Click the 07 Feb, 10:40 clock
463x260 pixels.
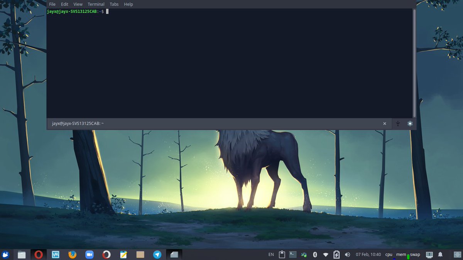pyautogui.click(x=368, y=255)
